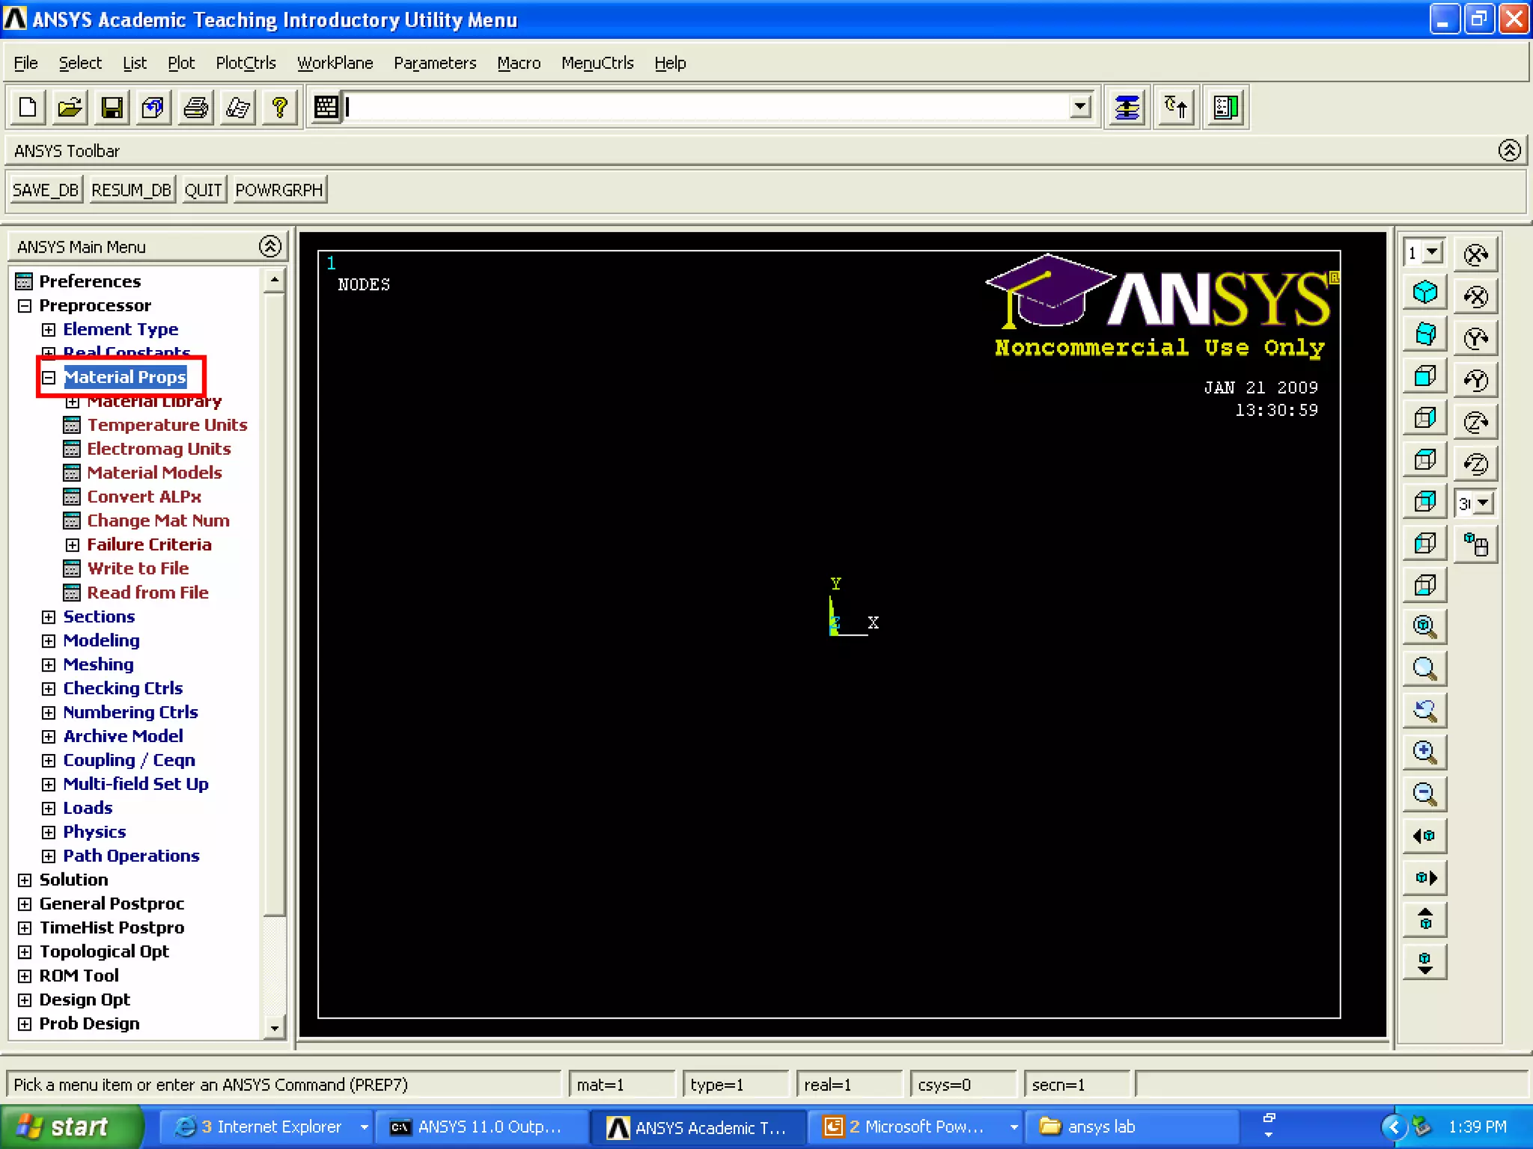Screen dimensions: 1533x1149
Task: Open the WorkPlane menu
Action: point(335,63)
